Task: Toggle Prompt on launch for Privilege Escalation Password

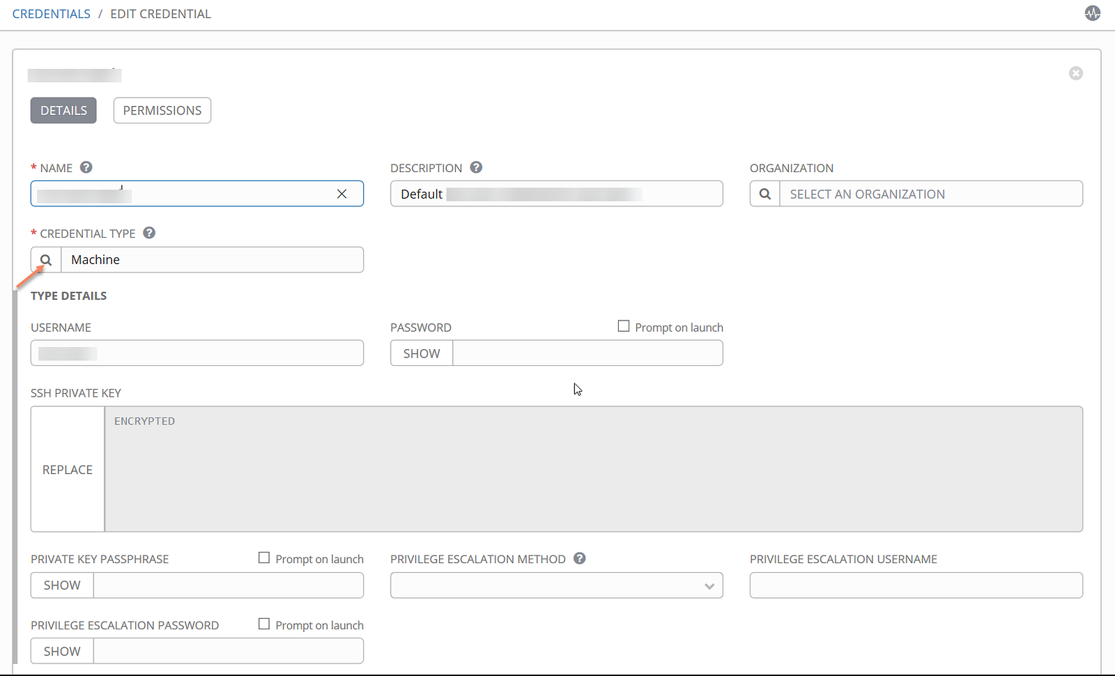Action: tap(264, 624)
